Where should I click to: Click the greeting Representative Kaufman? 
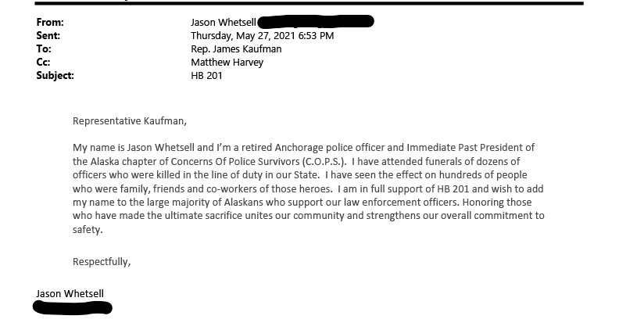[130, 121]
